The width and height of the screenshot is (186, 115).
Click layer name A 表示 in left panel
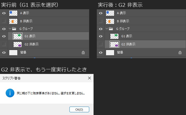[x=25, y=13]
